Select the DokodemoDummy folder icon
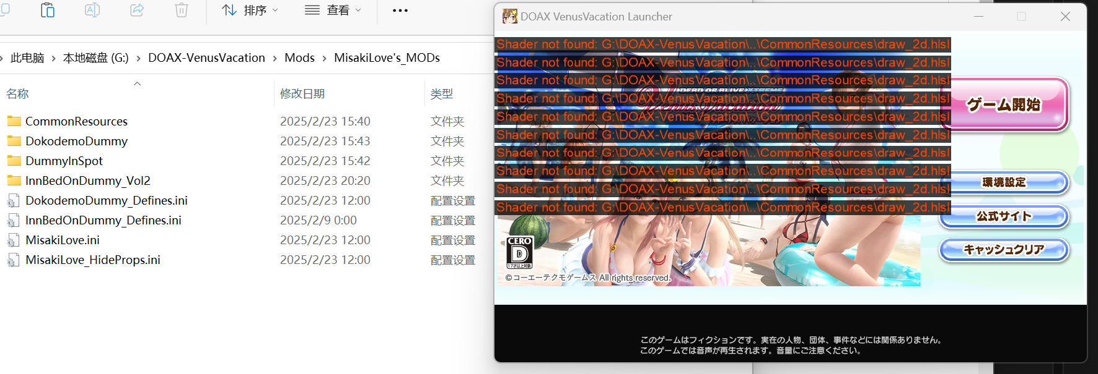The width and height of the screenshot is (1098, 374). (x=14, y=141)
